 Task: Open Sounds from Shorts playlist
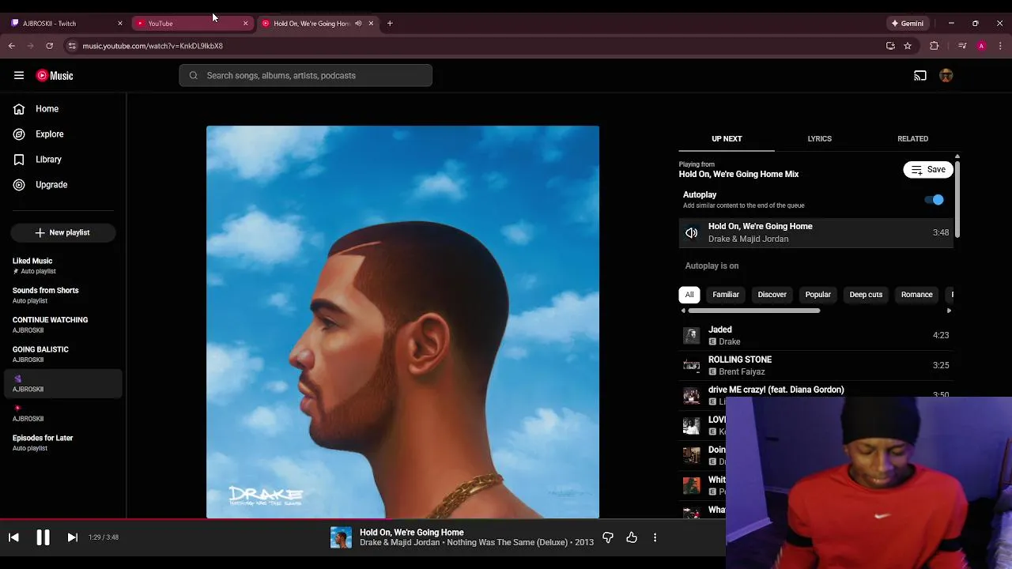63,295
